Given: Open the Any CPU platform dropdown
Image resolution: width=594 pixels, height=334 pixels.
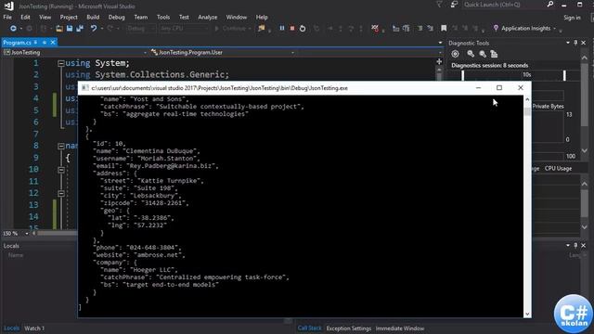Looking at the screenshot, I should 184,29.
